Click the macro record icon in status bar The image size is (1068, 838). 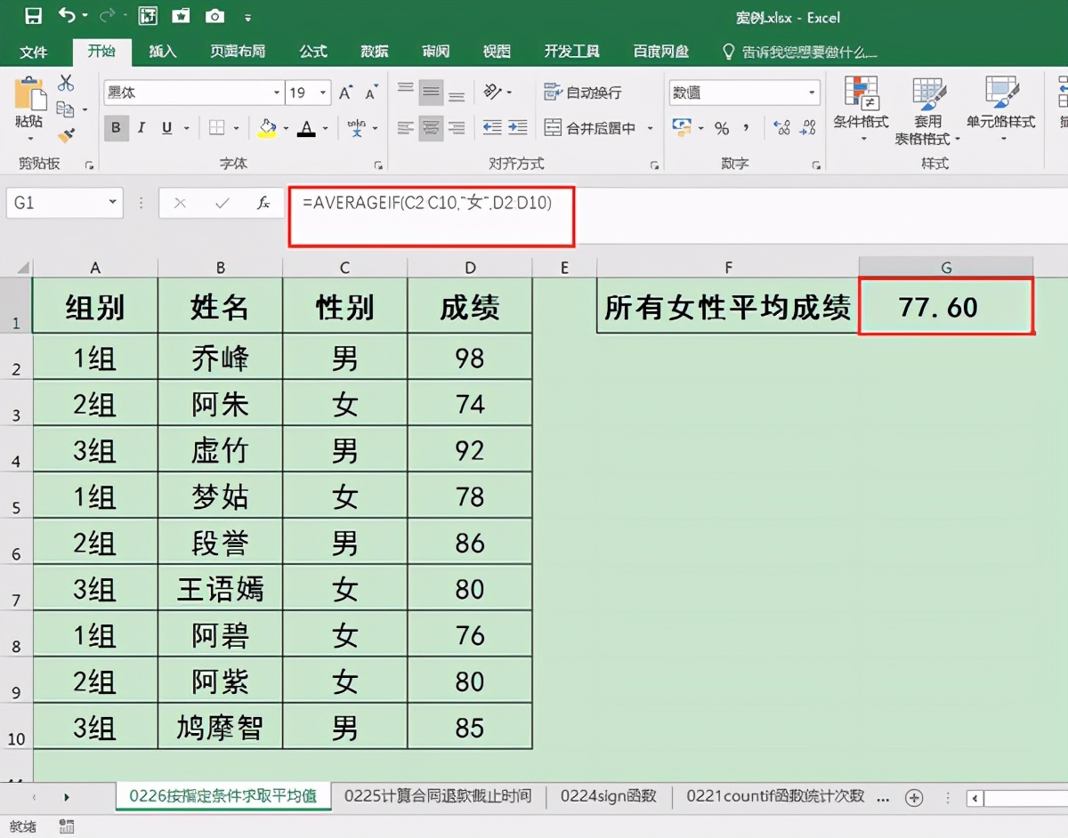pyautogui.click(x=66, y=826)
